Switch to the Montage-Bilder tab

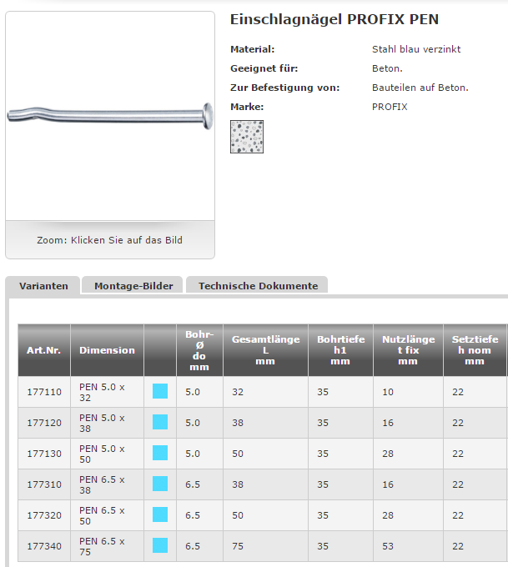pyautogui.click(x=133, y=286)
